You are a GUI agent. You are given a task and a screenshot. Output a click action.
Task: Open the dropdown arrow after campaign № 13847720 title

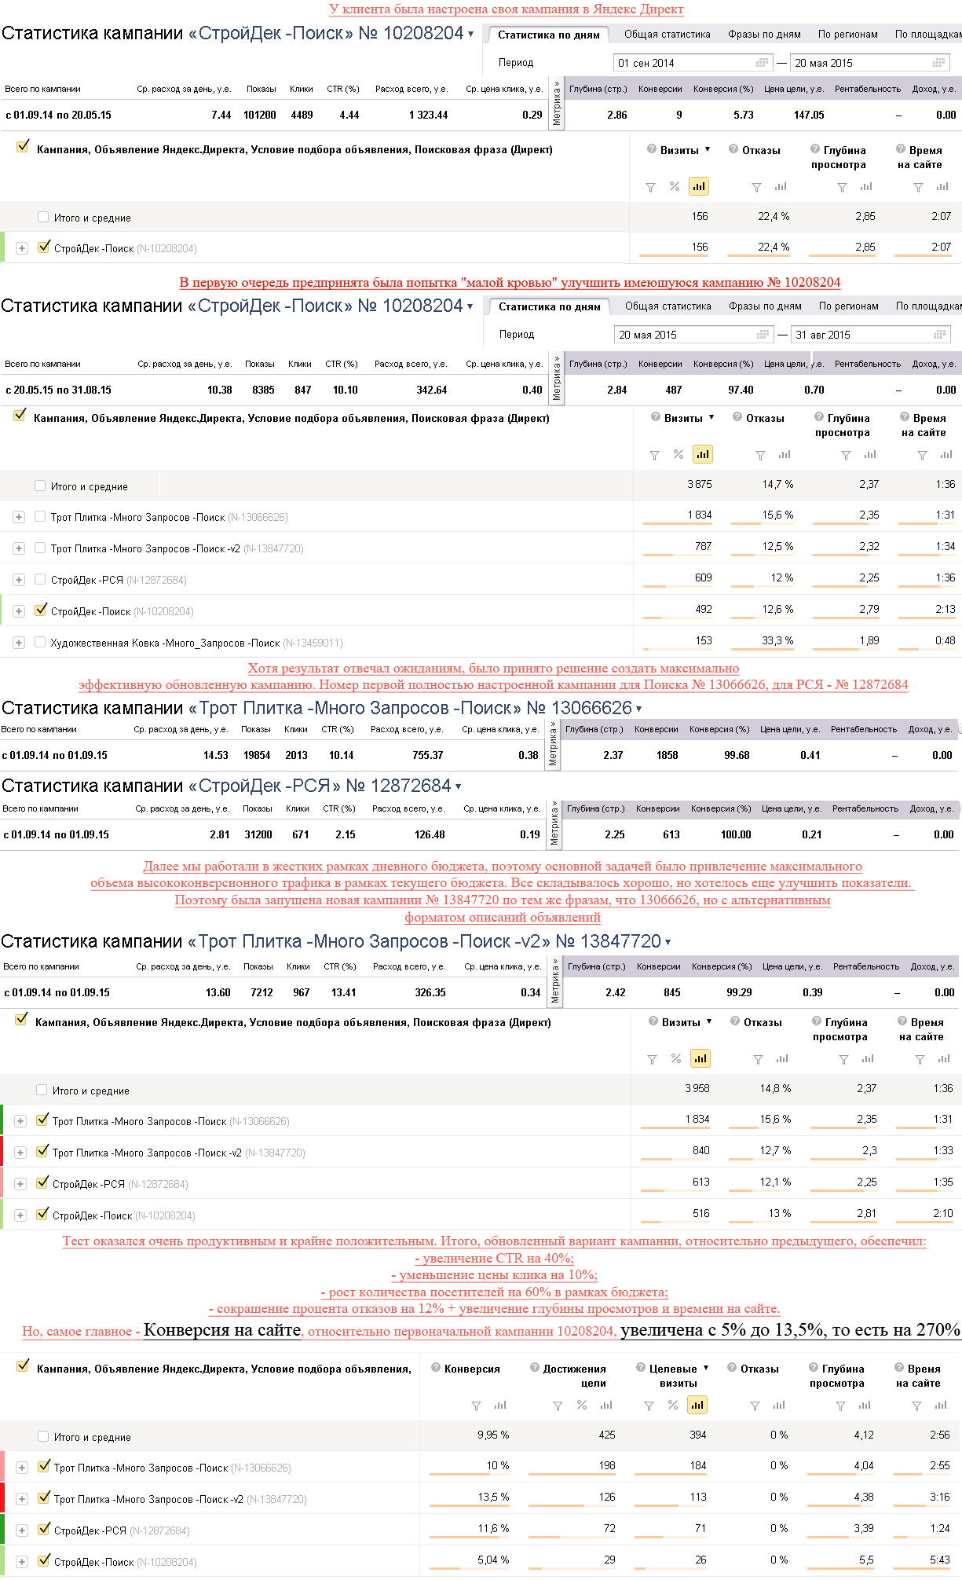point(668,943)
